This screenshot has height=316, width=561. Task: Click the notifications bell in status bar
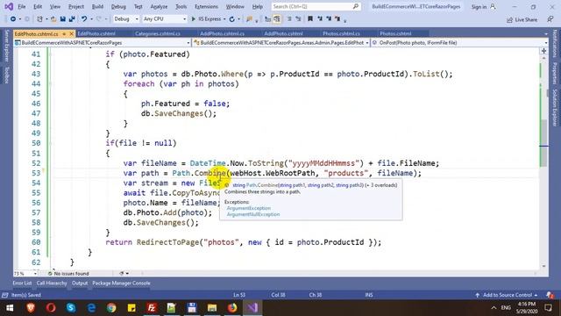(x=550, y=295)
